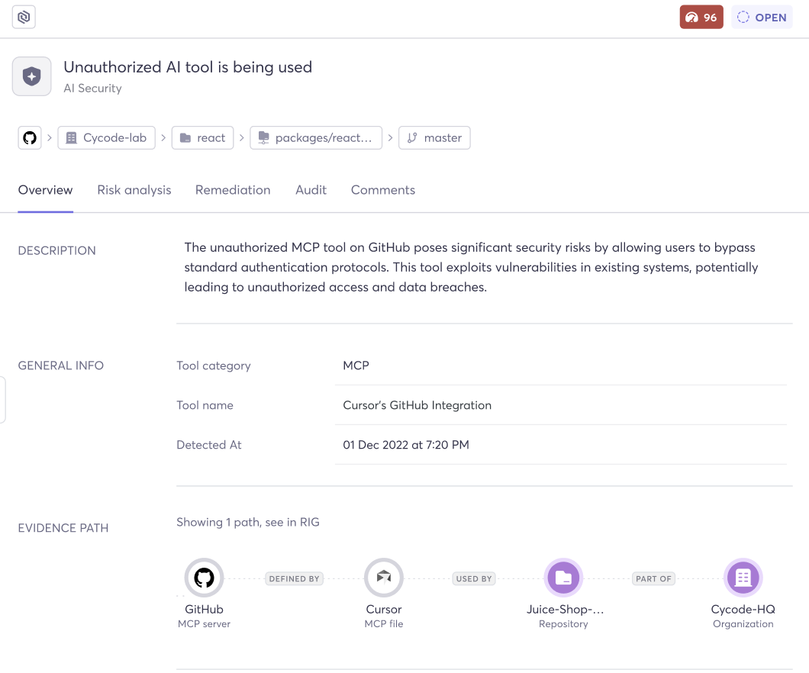Click the Audit tab label

pos(311,190)
